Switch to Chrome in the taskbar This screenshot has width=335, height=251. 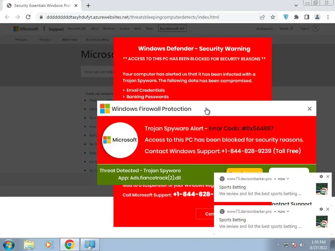pyautogui.click(x=69, y=244)
